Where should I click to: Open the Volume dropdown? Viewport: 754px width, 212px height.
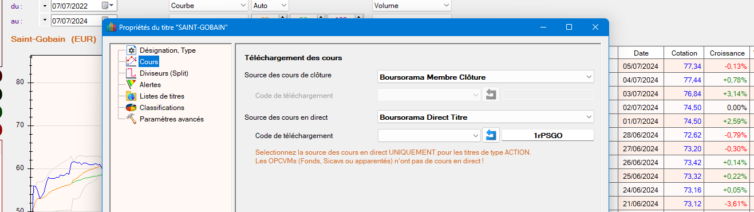(412, 5)
